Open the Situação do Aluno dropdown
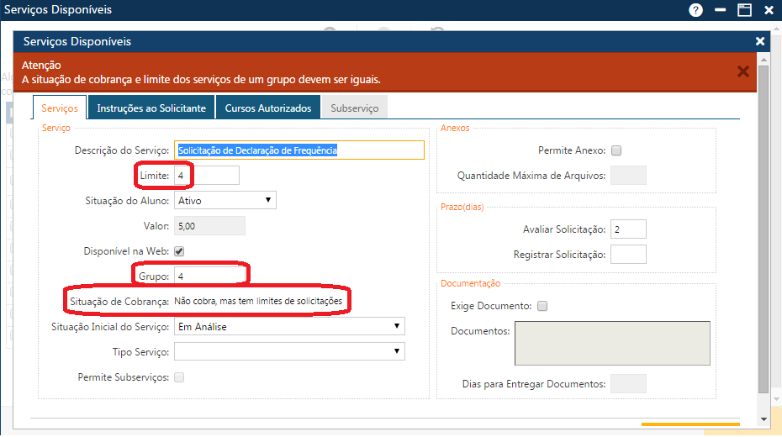 225,200
